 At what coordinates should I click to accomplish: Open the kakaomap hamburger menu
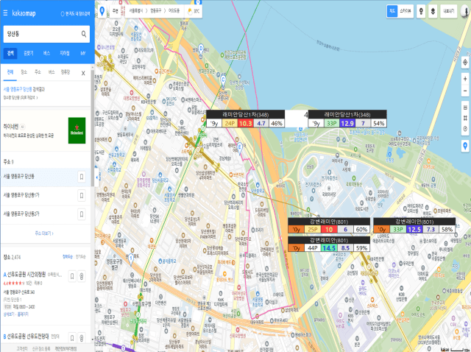[x=5, y=13]
